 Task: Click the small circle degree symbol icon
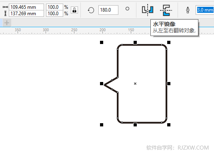pos(127,9)
